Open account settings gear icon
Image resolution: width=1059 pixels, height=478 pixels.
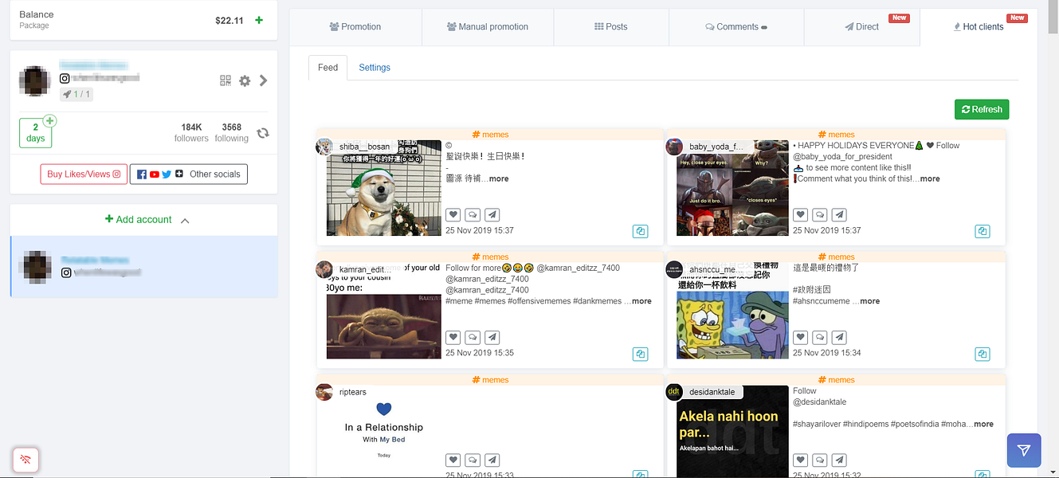click(x=245, y=80)
